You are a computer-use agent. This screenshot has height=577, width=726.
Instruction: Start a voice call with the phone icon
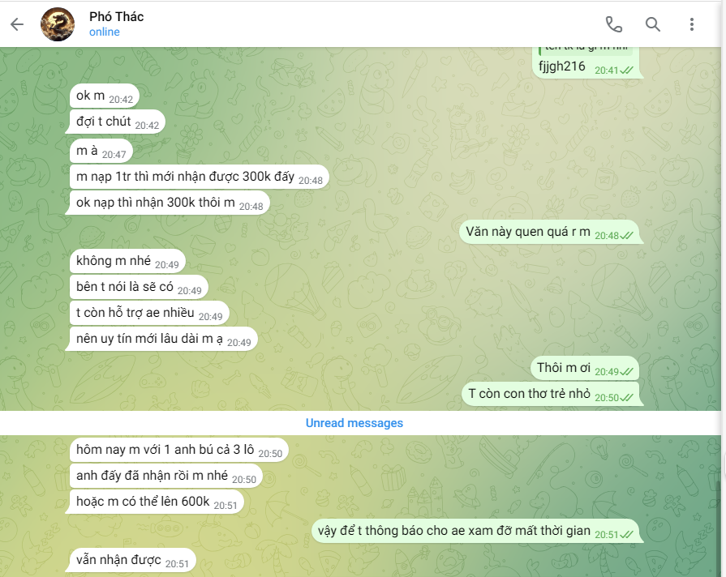(614, 24)
